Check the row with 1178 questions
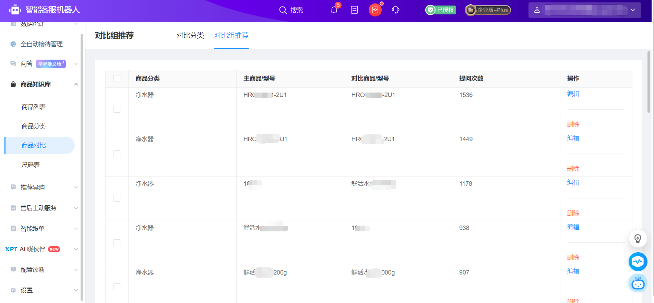This screenshot has width=654, height=303. click(x=117, y=198)
